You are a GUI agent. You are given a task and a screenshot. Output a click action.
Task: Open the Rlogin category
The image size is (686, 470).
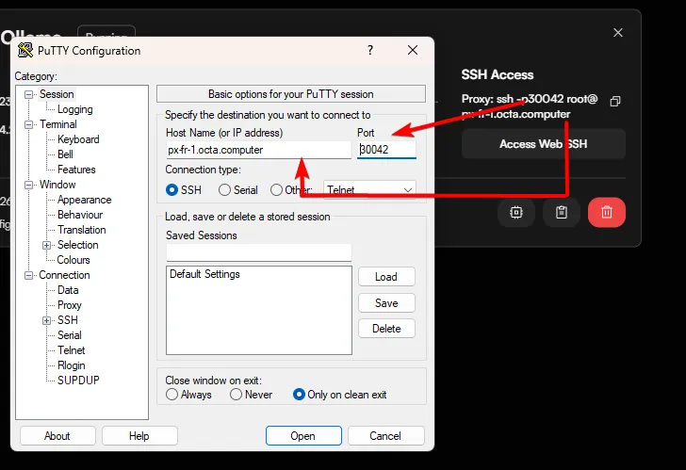point(72,365)
